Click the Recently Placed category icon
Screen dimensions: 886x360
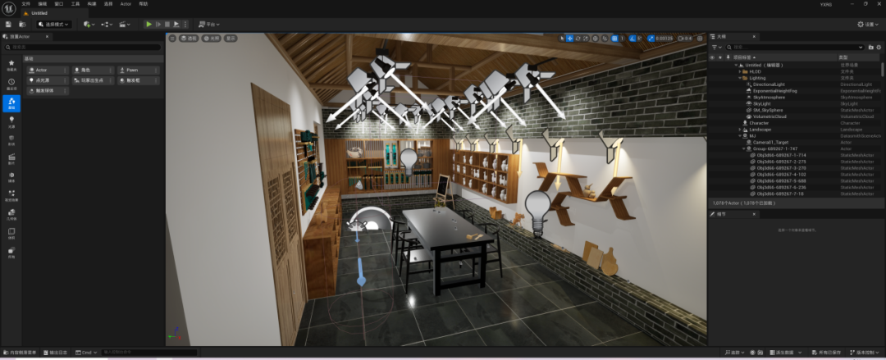11,84
